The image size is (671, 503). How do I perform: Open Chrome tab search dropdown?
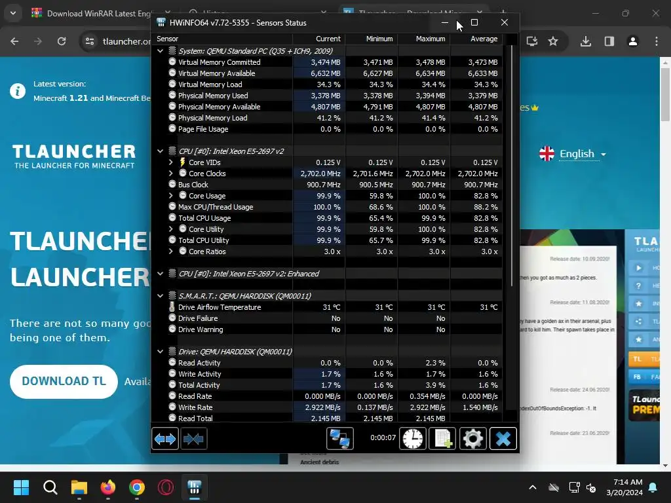[13, 13]
